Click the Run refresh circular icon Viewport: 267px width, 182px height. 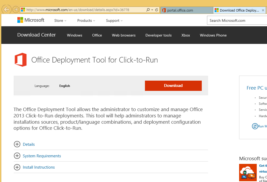[255, 126]
